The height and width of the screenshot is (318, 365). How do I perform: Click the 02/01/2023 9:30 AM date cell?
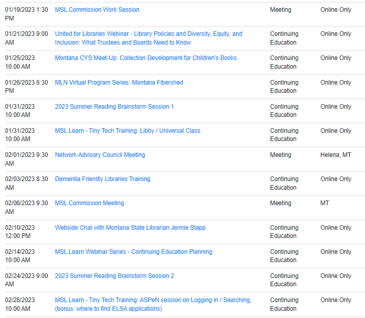coord(27,159)
